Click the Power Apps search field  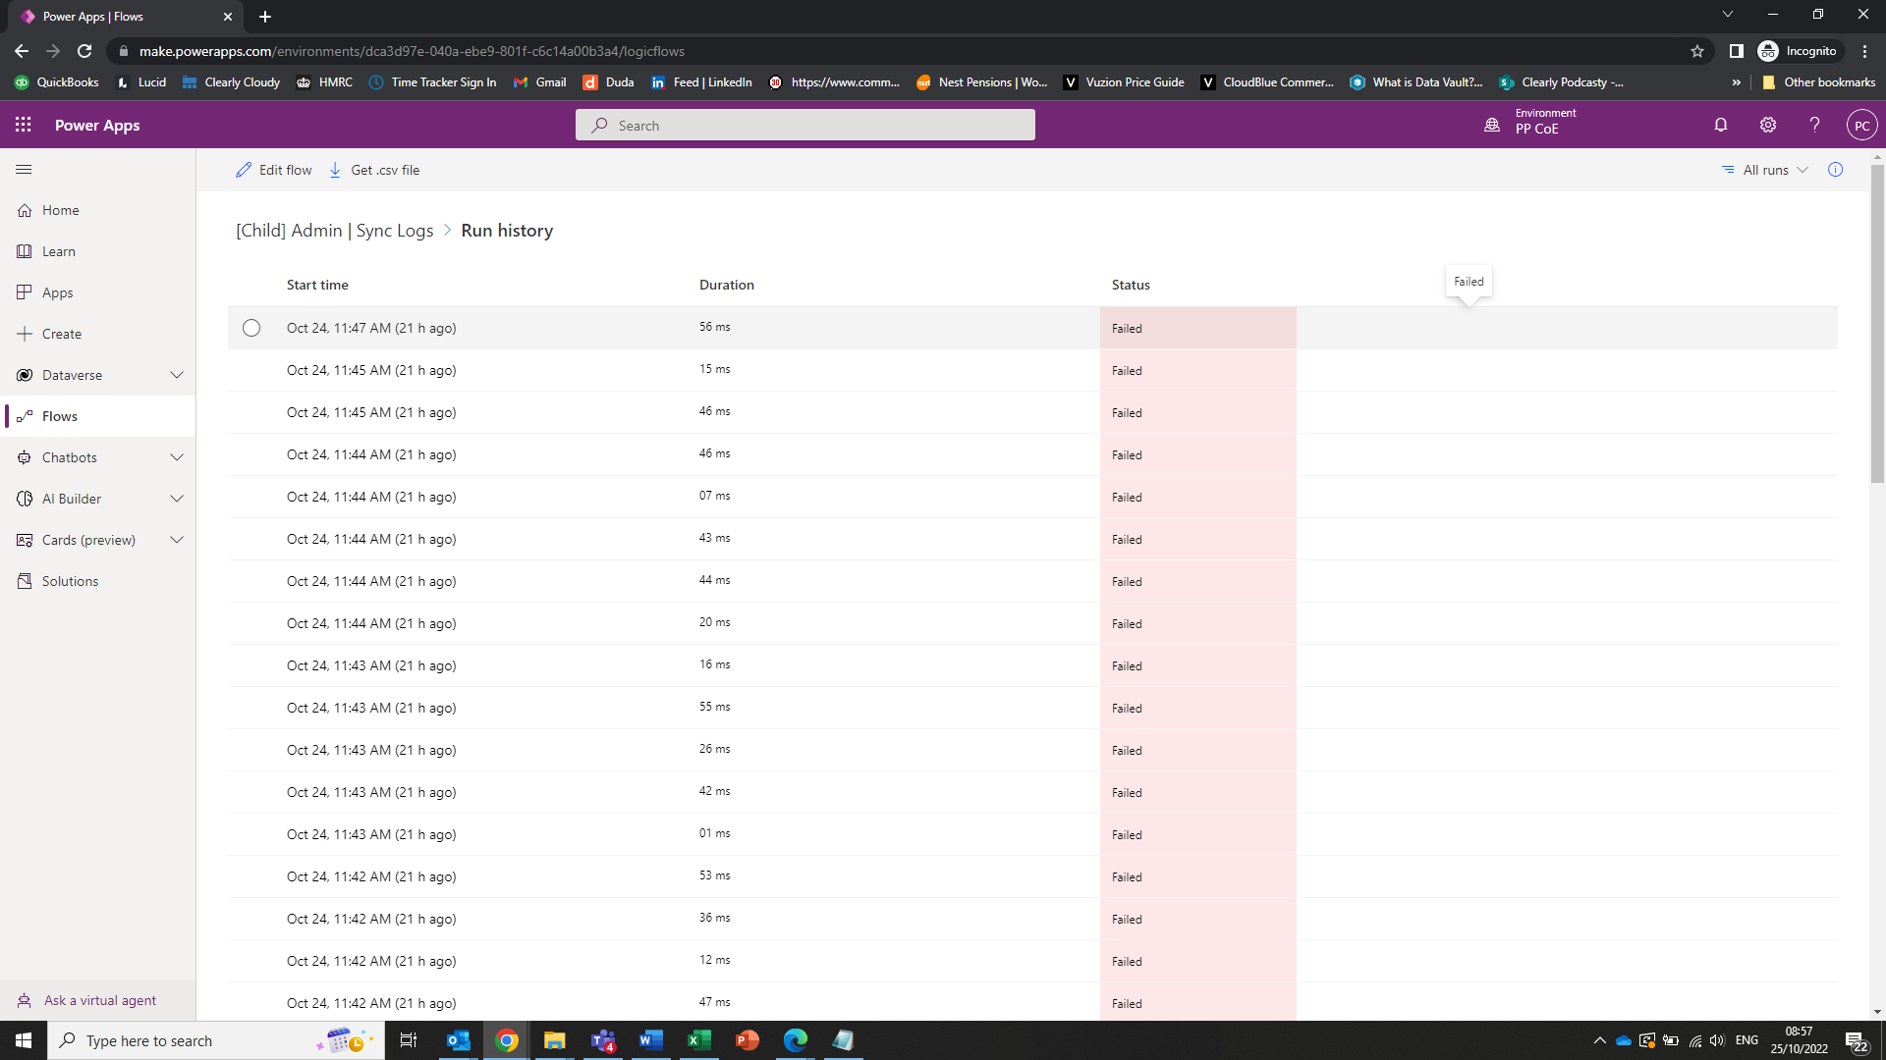tap(804, 125)
